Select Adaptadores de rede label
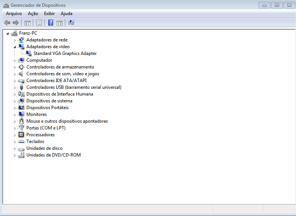 47,40
